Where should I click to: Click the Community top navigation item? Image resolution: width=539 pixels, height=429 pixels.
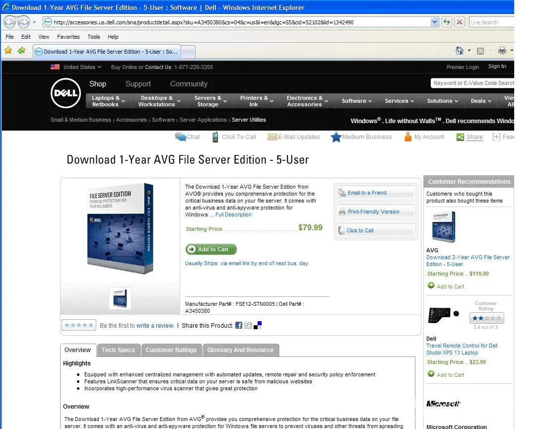(189, 84)
